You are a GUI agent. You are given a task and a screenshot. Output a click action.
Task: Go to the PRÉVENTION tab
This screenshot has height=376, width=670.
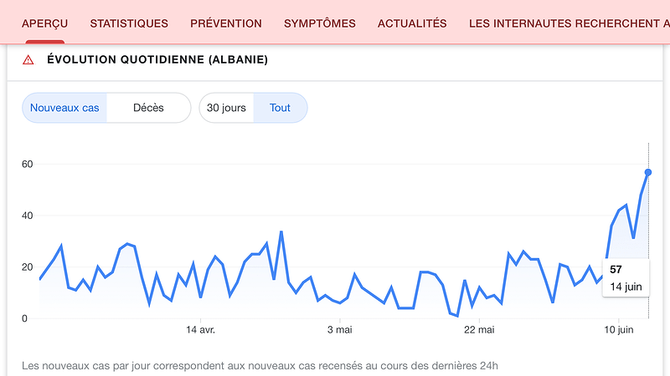[x=226, y=23]
